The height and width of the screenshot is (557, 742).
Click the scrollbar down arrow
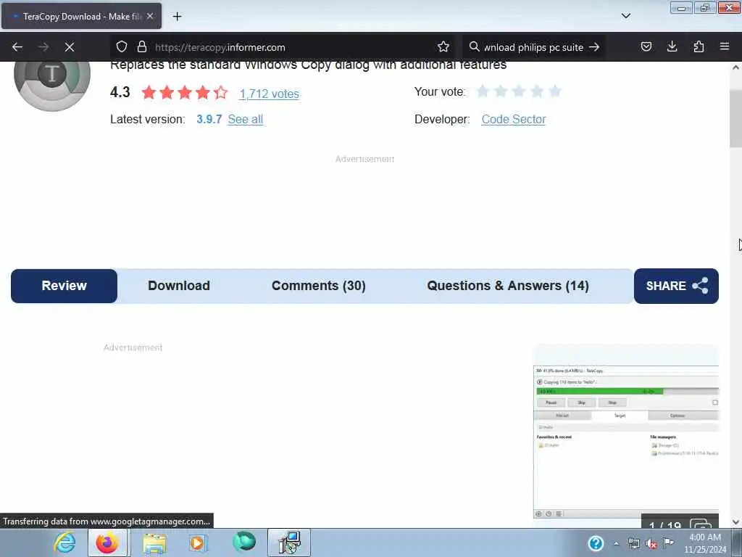(735, 522)
